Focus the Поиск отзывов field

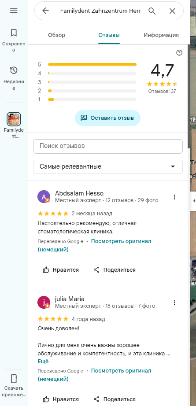pos(108,146)
